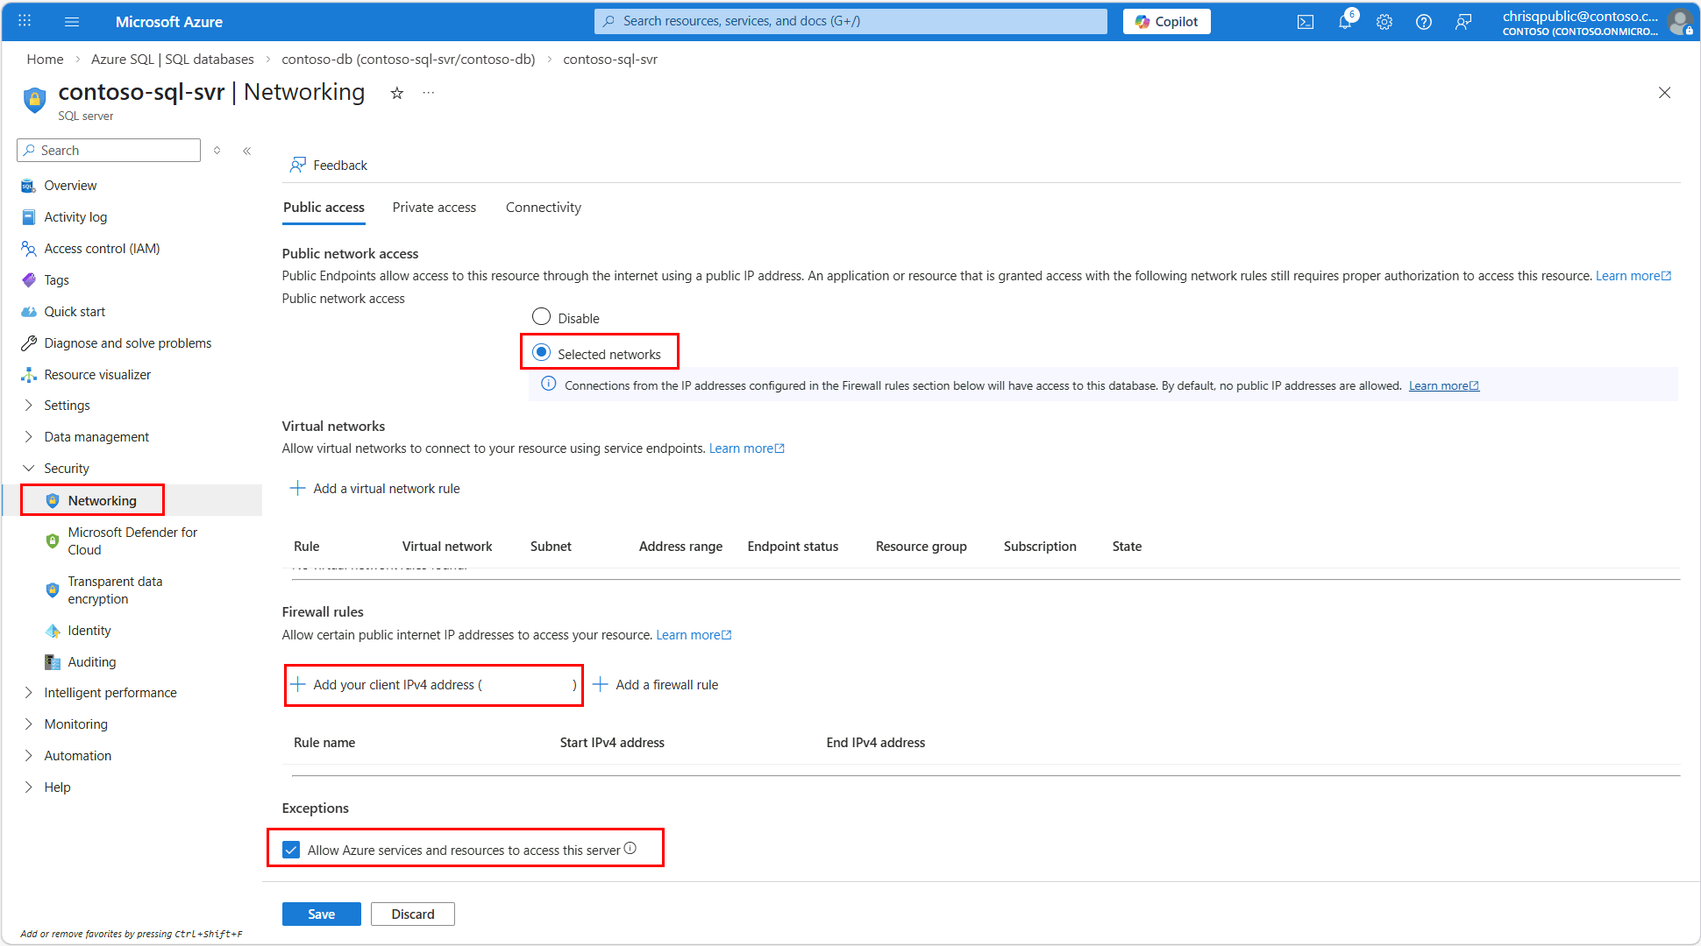Open the portal hamburger menu
This screenshot has width=1701, height=946.
(x=72, y=22)
